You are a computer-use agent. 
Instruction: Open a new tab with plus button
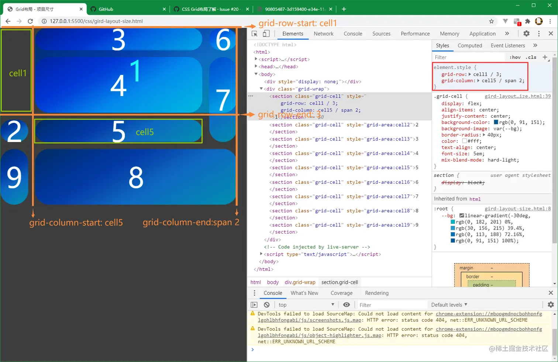344,9
